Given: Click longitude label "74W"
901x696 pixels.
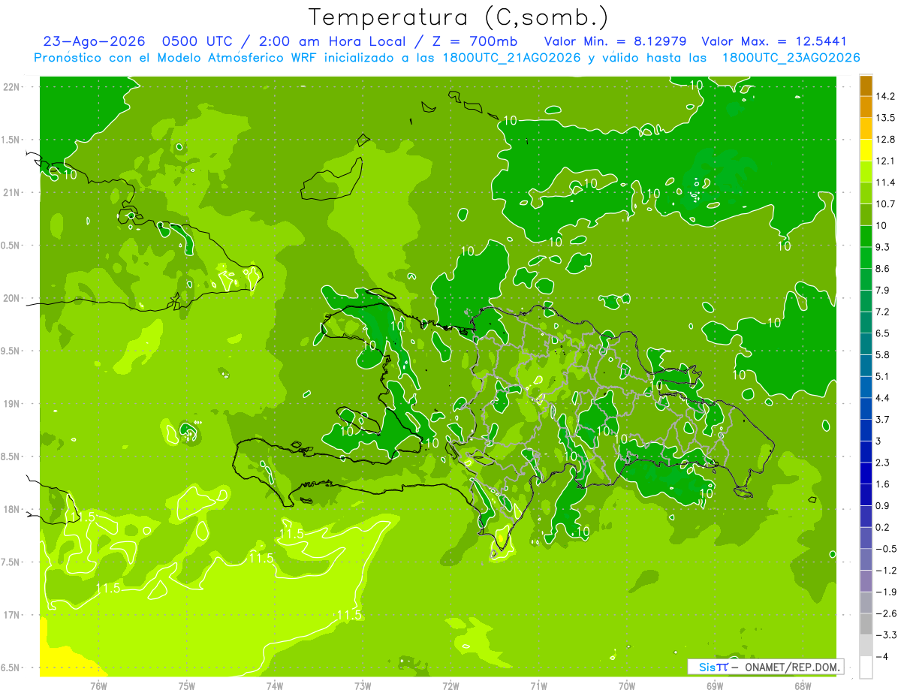Looking at the screenshot, I should 274,686.
